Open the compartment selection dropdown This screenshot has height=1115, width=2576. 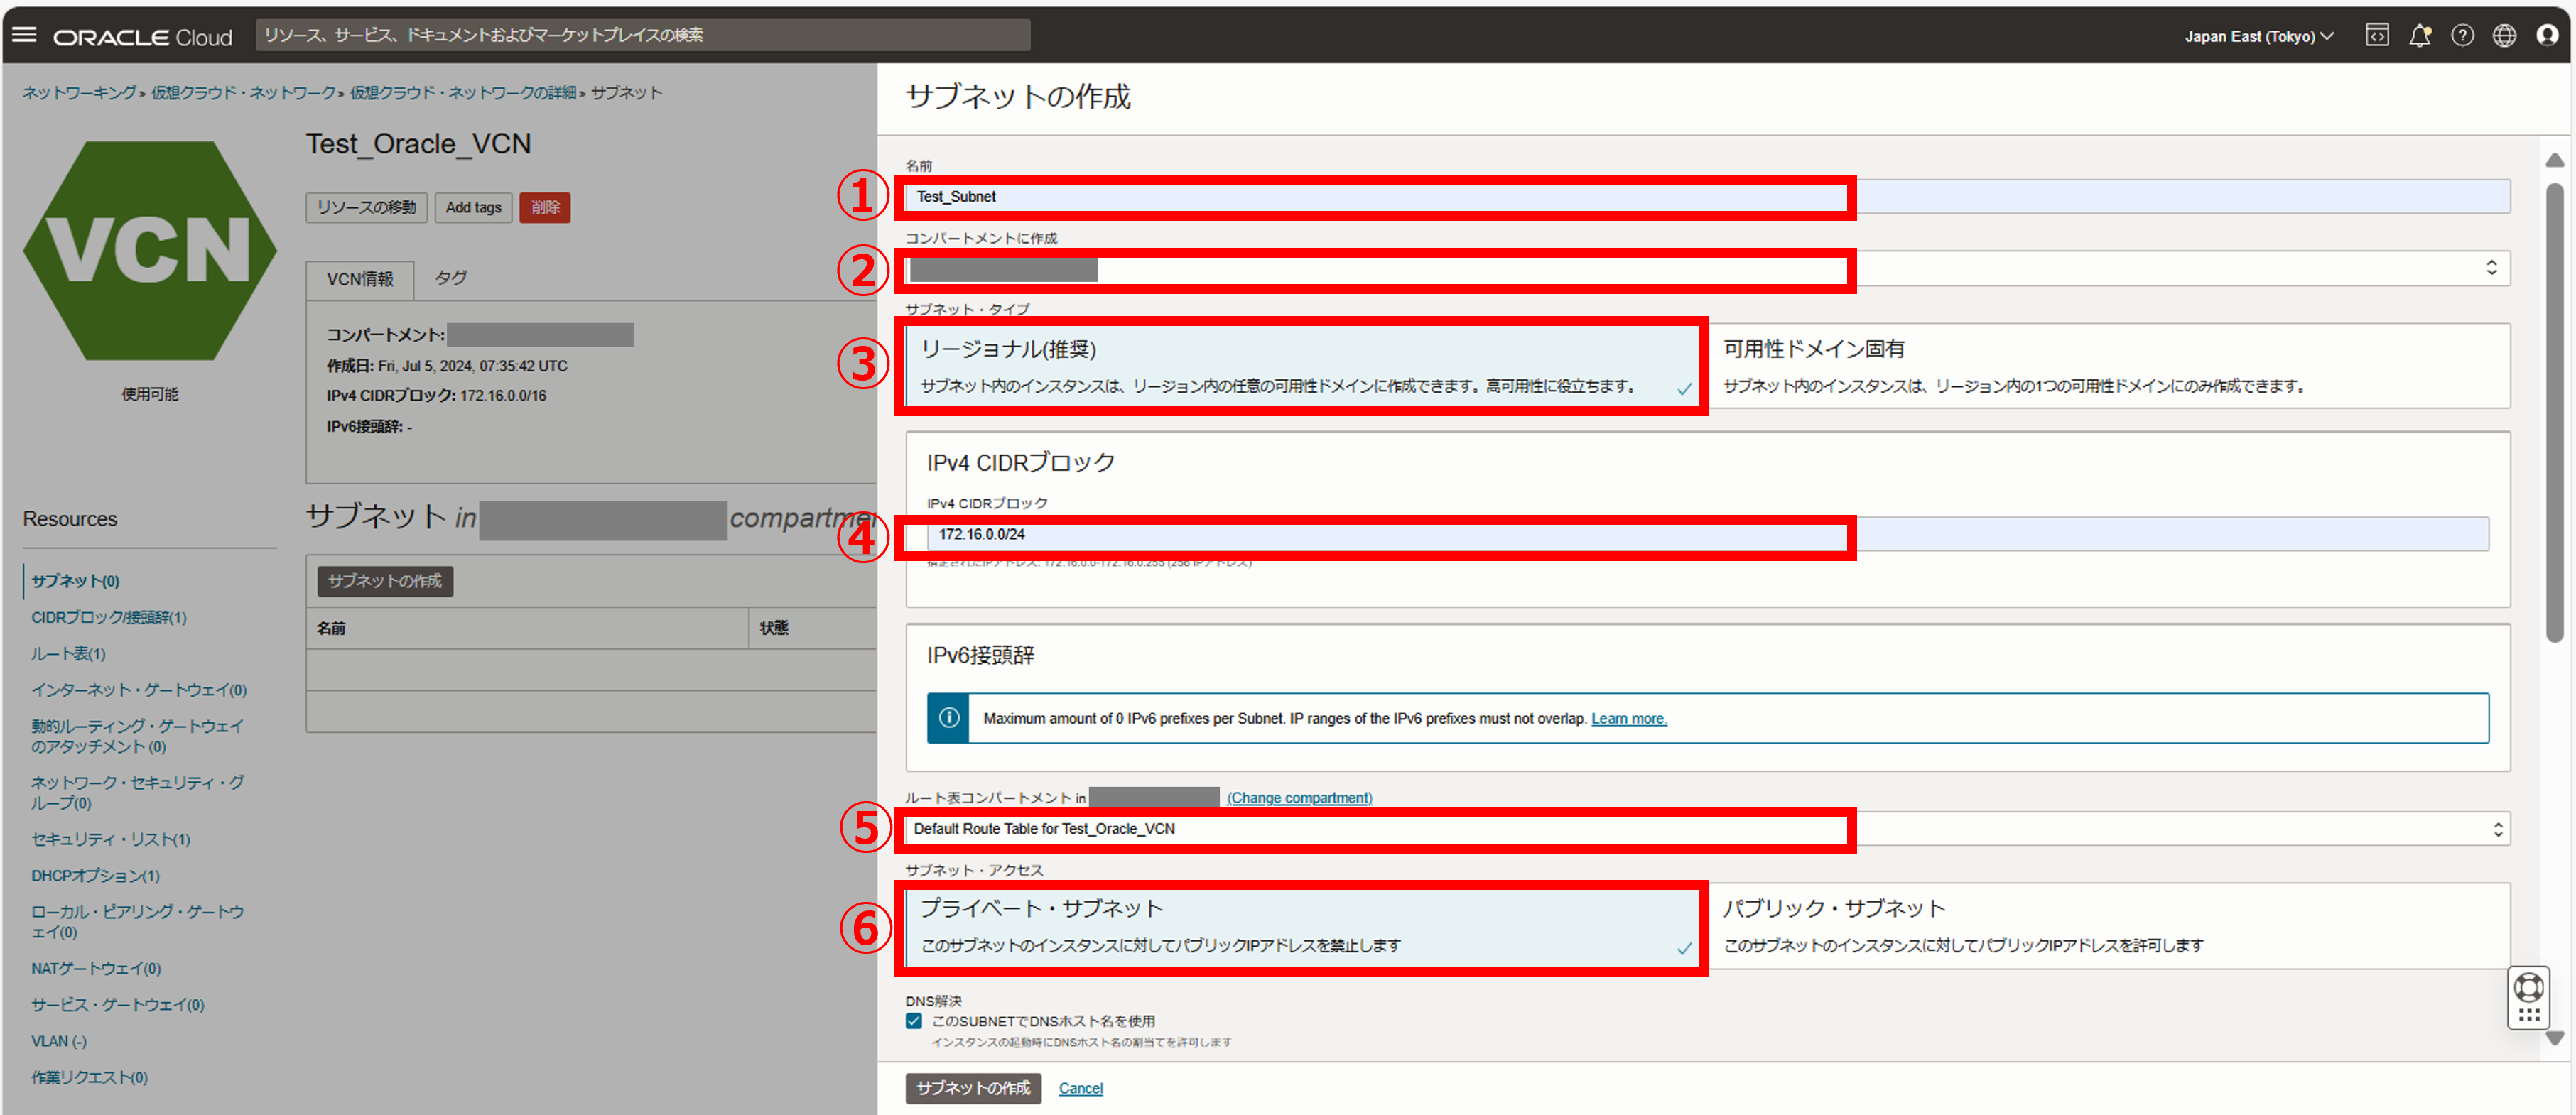(x=2180, y=268)
